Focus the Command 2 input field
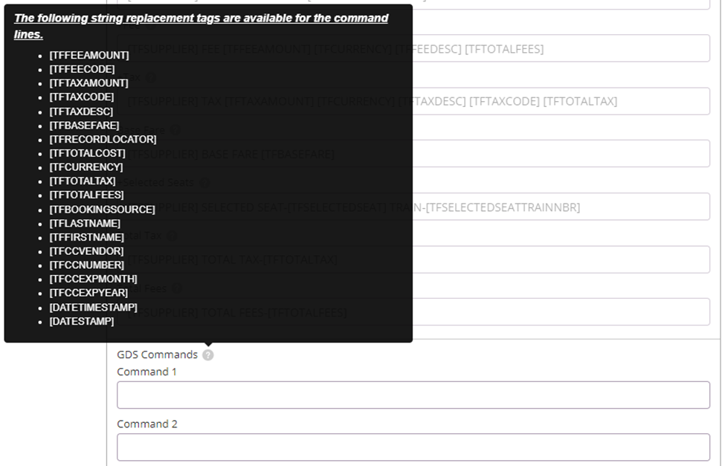This screenshot has height=466, width=725. (x=413, y=447)
